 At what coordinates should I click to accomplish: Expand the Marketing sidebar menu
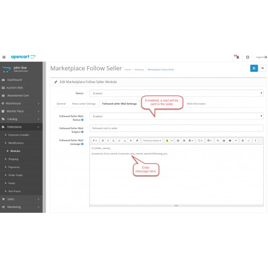click(x=21, y=207)
